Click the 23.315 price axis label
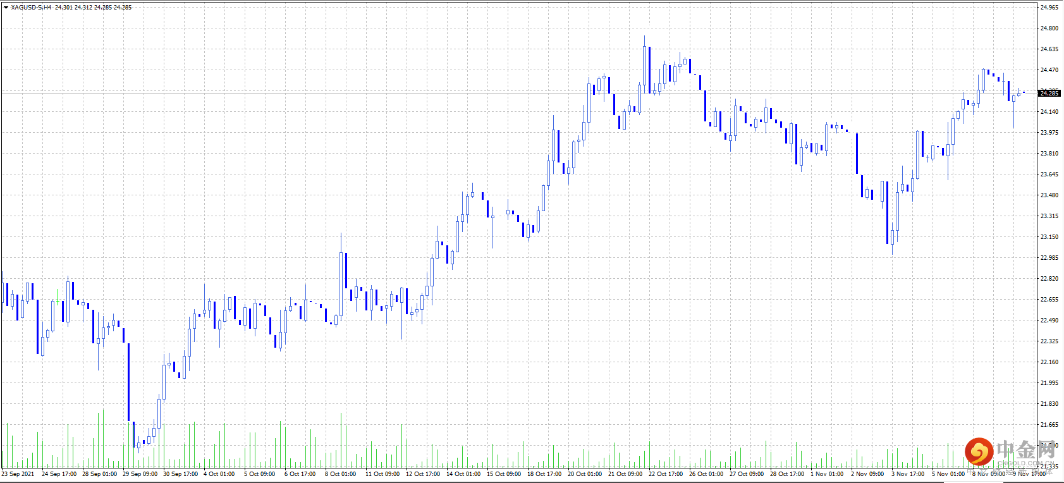Screen dimensions: 1064x483 click(x=1049, y=216)
